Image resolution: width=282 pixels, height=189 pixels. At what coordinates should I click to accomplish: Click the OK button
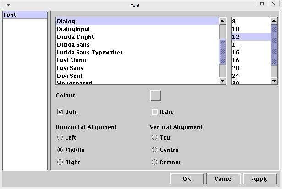[187, 178]
